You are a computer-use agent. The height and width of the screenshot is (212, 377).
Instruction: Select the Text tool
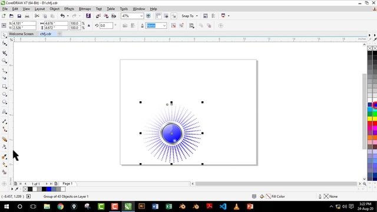4,111
